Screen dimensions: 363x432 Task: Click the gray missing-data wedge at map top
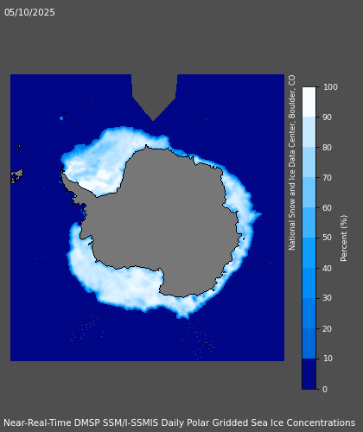[154, 93]
